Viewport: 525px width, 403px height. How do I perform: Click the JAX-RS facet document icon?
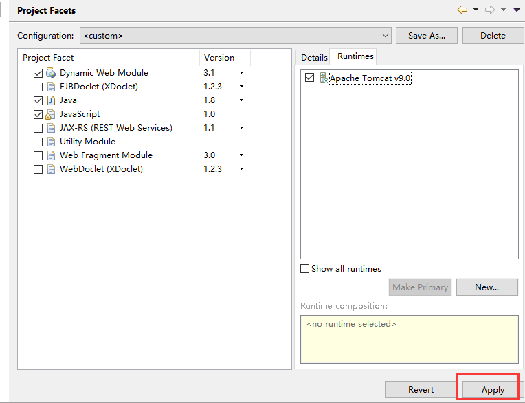click(x=51, y=128)
